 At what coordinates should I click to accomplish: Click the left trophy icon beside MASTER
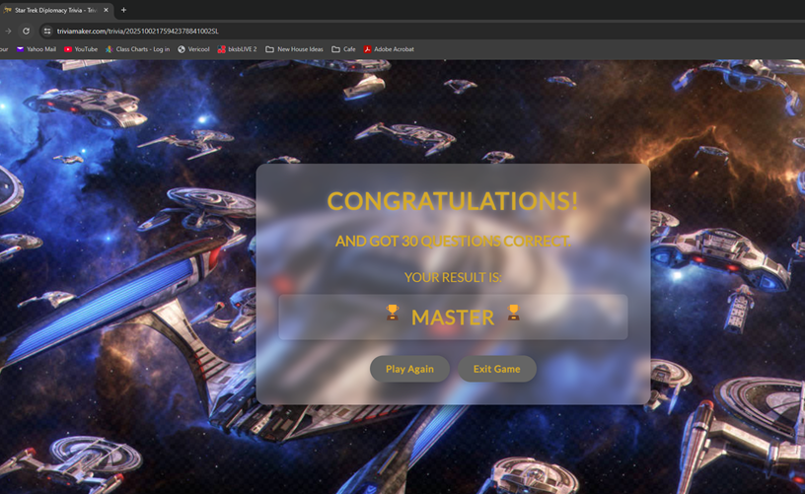(x=392, y=314)
